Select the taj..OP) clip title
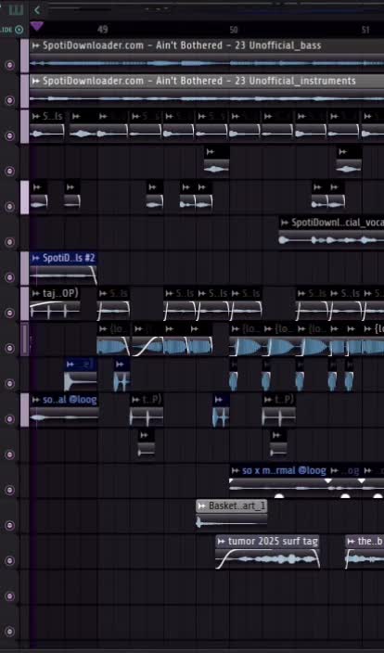The width and height of the screenshot is (384, 653). click(60, 293)
